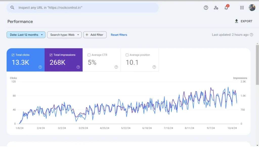Click the Inspect any URL search field

(x=83, y=8)
